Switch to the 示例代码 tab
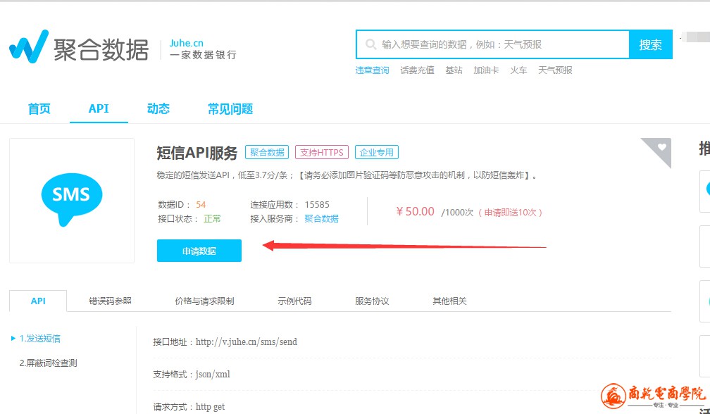The height and width of the screenshot is (414, 710). 294,301
